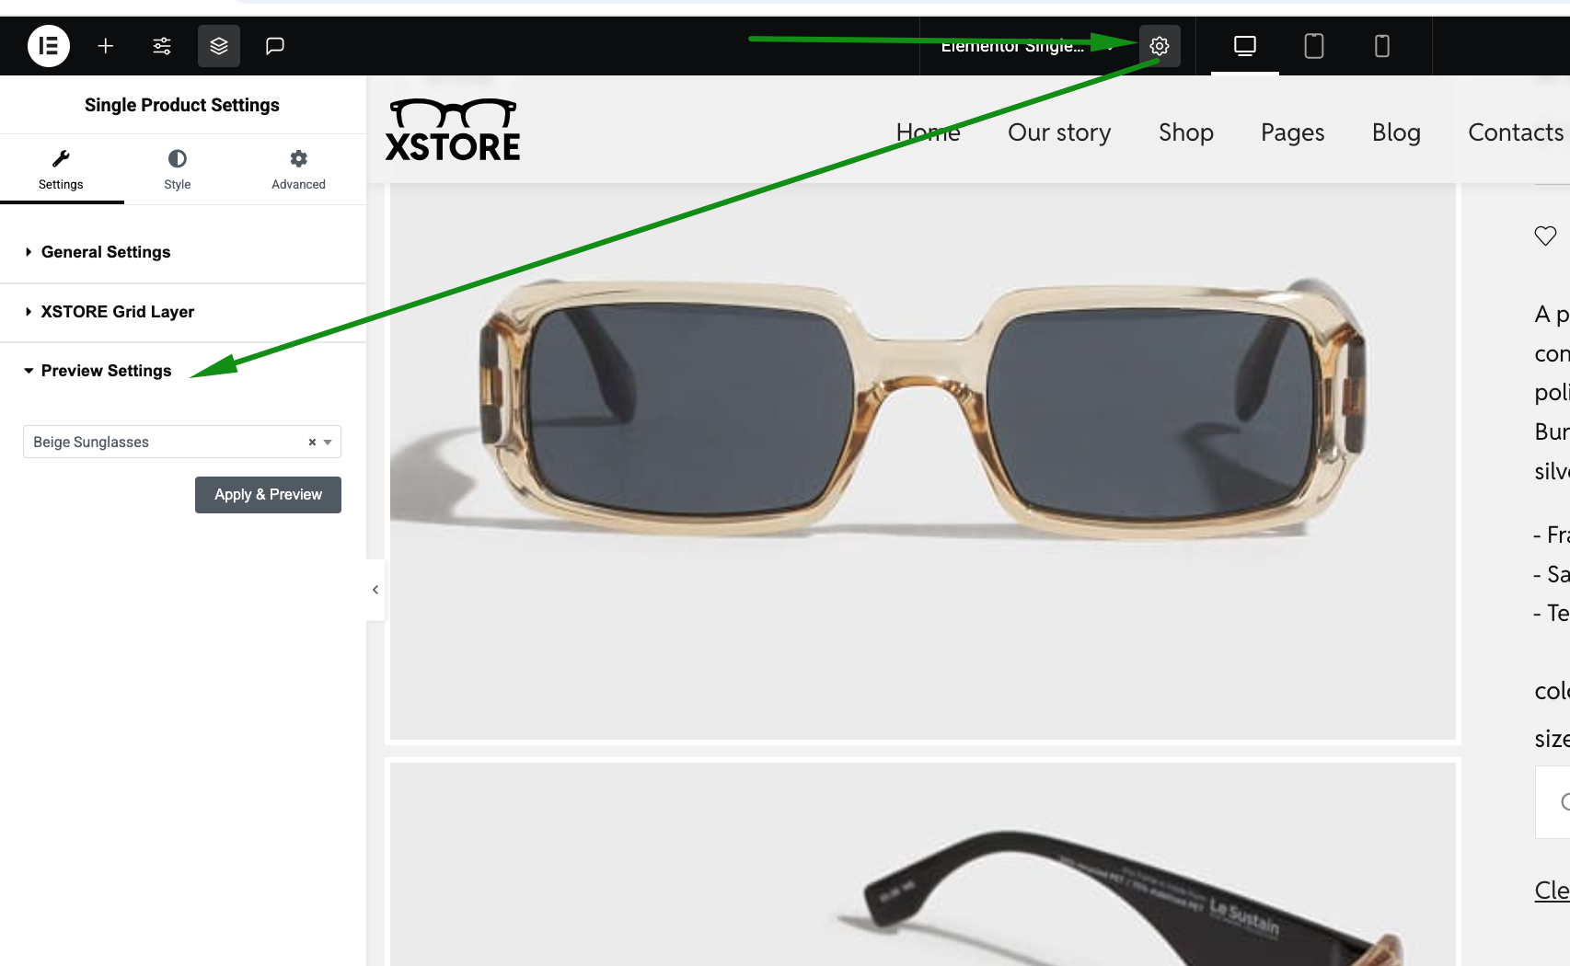The image size is (1570, 966).
Task: Click the XSTORE logo
Action: [453, 130]
